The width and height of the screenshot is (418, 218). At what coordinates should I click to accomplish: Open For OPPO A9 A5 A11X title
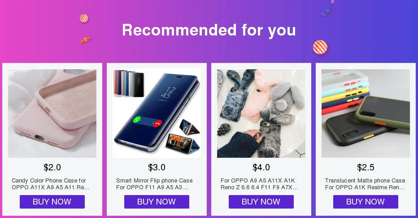tap(259, 184)
